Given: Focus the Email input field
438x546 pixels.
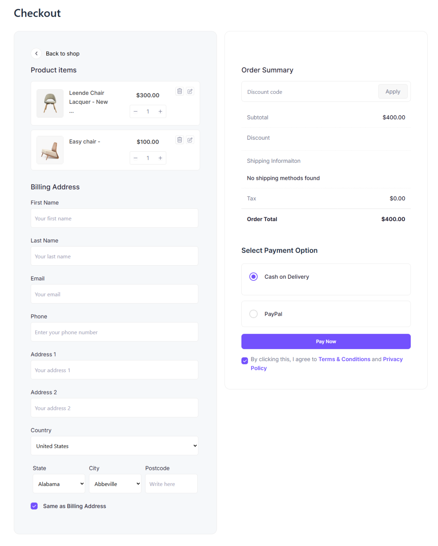Looking at the screenshot, I should [114, 294].
